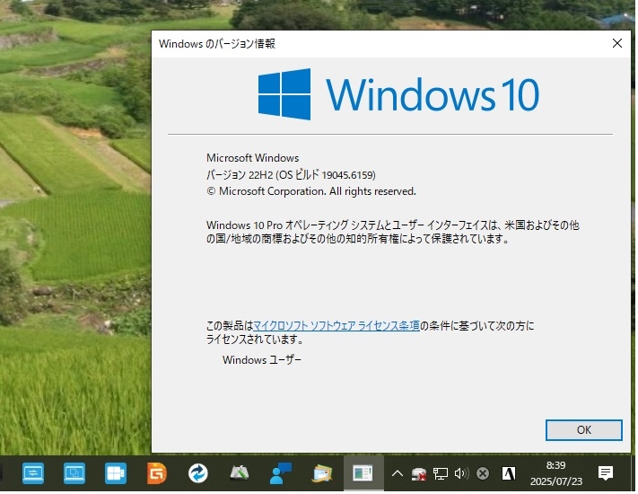638x494 pixels.
Task: Launch the orange G app in taskbar
Action: point(157,473)
